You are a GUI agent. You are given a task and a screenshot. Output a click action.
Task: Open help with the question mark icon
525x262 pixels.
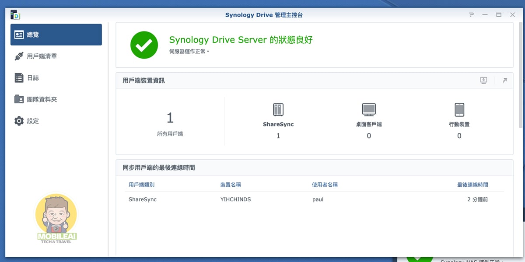[471, 15]
